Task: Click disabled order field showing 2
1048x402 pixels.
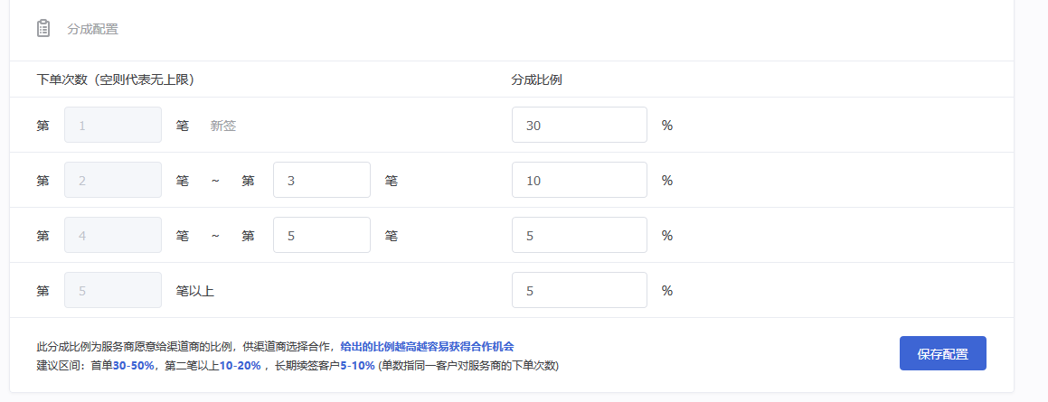Action: point(113,180)
